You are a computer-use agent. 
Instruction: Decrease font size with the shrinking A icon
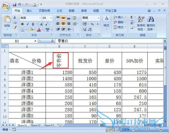(47, 24)
